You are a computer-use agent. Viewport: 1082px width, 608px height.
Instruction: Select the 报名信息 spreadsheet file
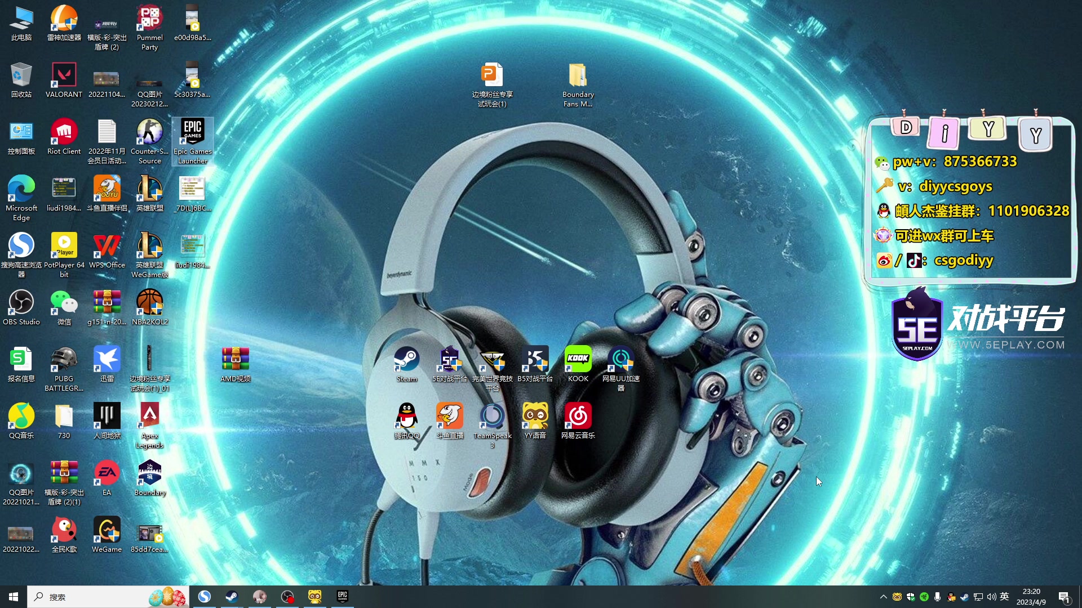pos(21,364)
